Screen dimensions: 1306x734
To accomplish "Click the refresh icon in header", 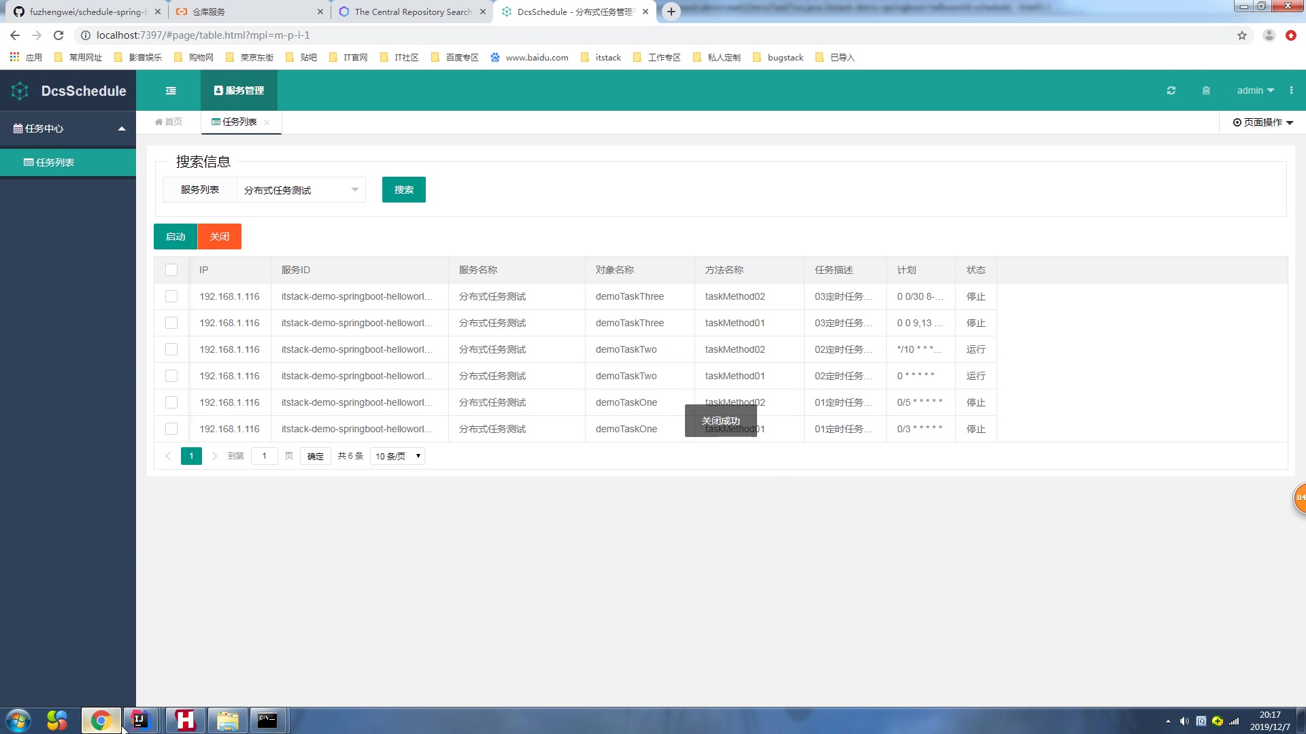I will point(1171,90).
